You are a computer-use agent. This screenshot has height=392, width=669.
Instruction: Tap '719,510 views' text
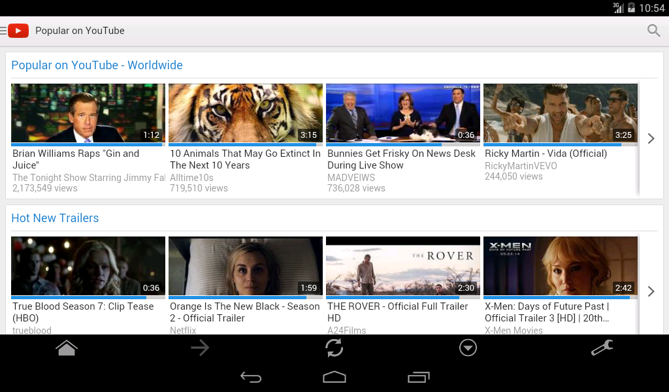(199, 188)
